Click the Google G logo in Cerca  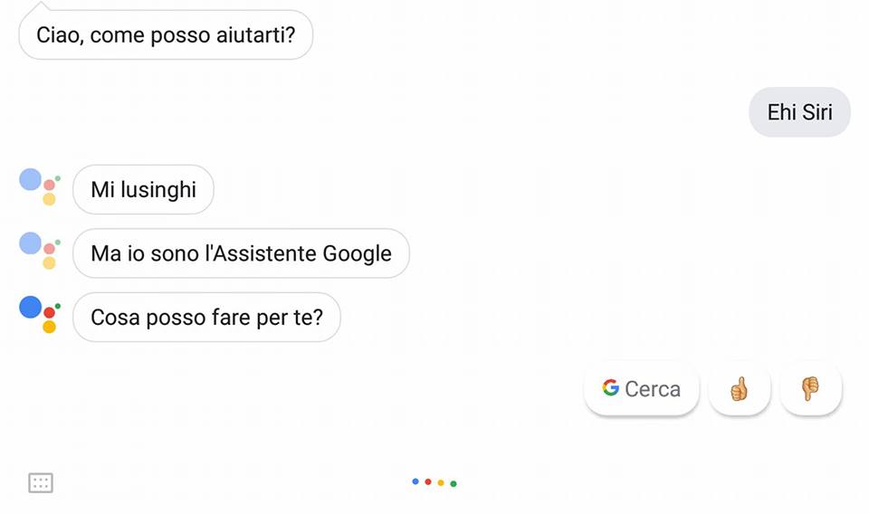point(610,387)
